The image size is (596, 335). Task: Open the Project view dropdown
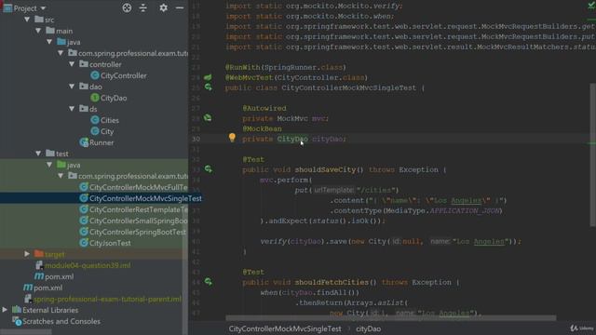(x=43, y=8)
